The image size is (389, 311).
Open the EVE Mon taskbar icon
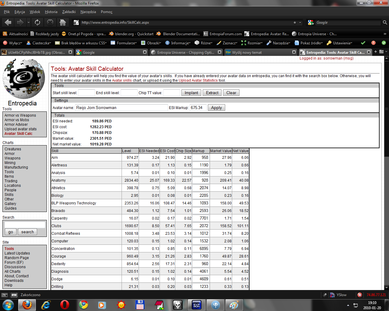196,305
